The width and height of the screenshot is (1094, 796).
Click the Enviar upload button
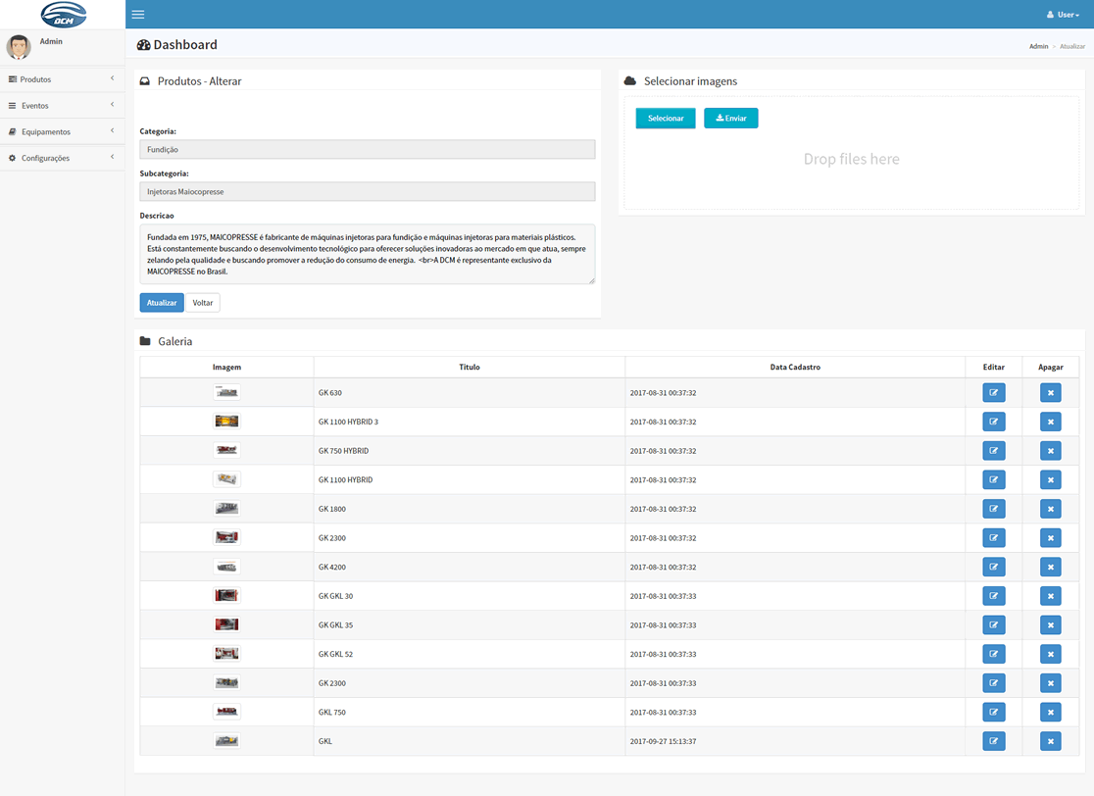click(730, 118)
